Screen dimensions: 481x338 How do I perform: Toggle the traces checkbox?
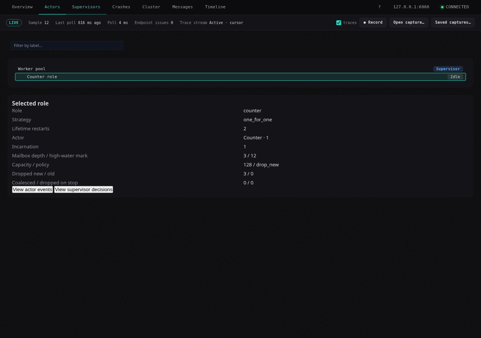pyautogui.click(x=339, y=23)
